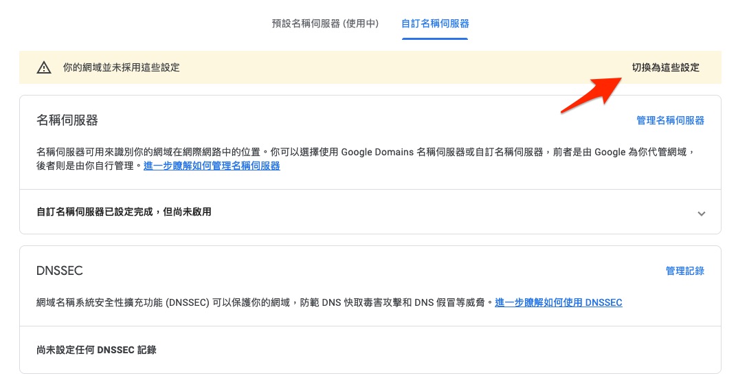Screen dimensions: 738x389
Task: Select the 自訂名稱伺服器 tab
Action: pyautogui.click(x=435, y=23)
